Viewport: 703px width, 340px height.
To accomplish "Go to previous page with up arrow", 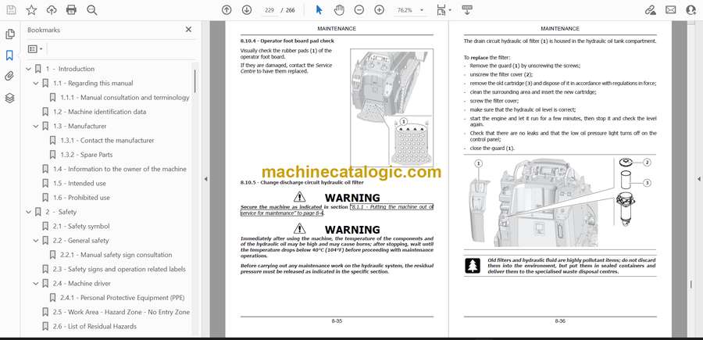I will click(227, 10).
